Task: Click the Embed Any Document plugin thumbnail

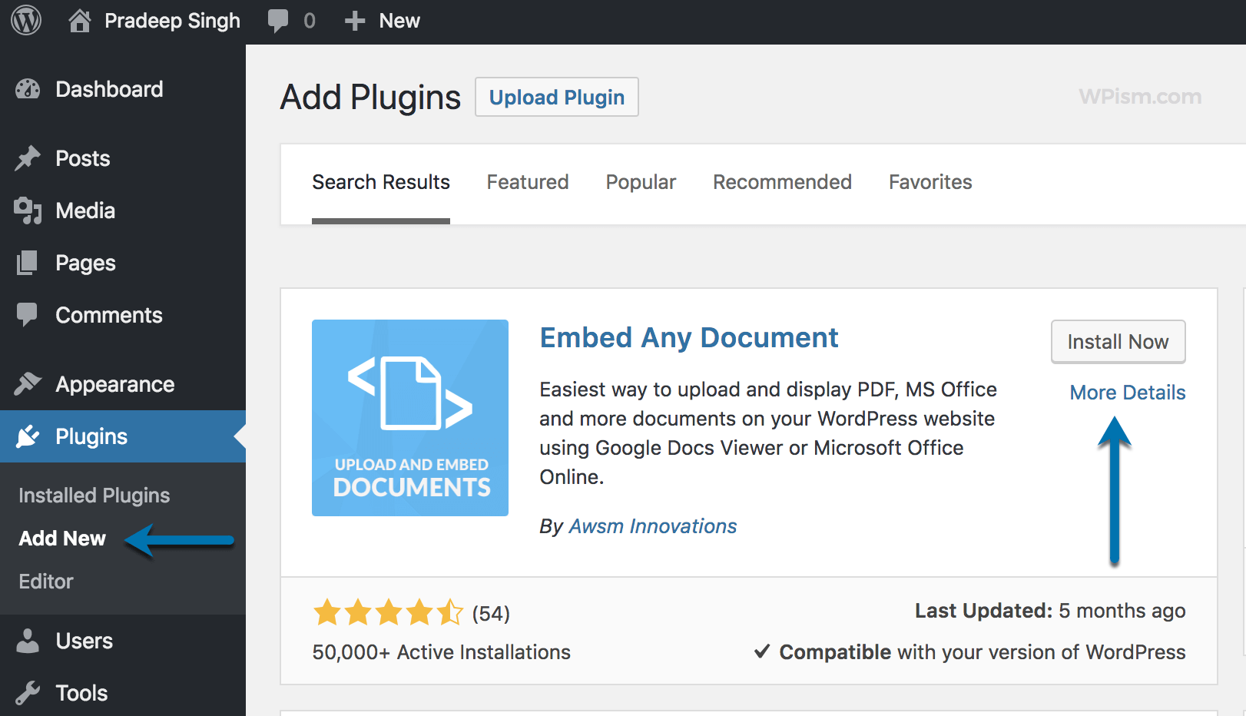Action: pyautogui.click(x=409, y=417)
